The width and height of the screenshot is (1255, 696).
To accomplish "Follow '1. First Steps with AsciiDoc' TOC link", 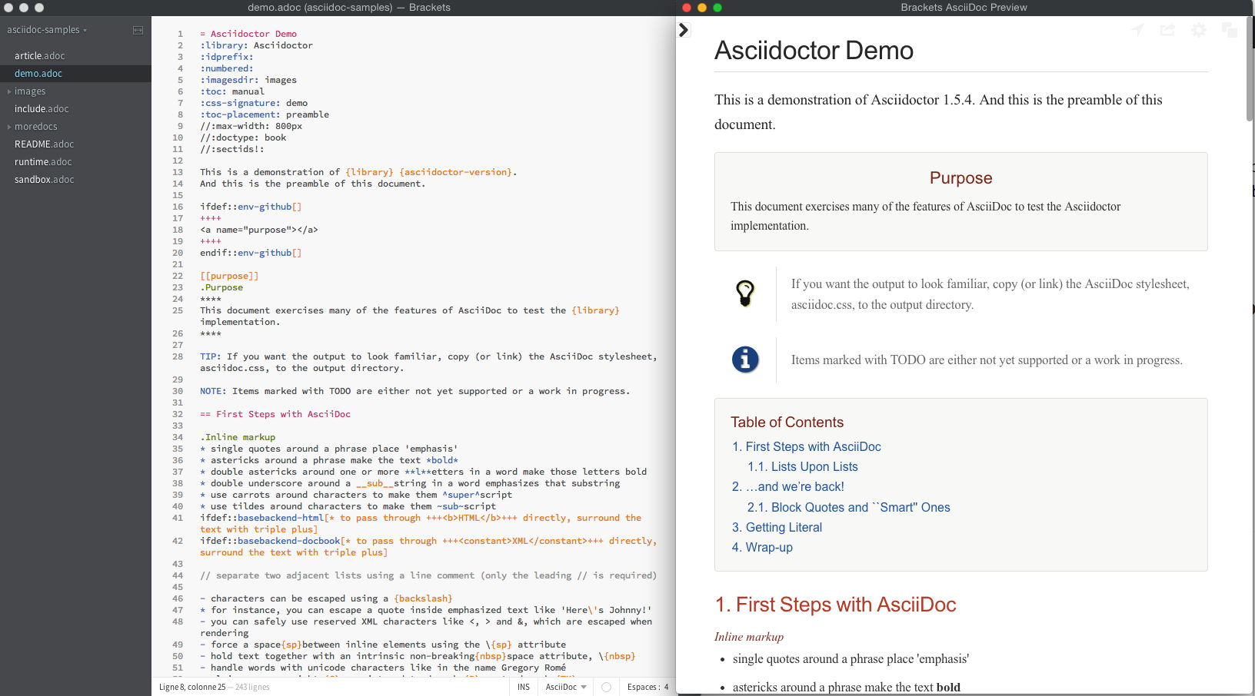I will (807, 447).
